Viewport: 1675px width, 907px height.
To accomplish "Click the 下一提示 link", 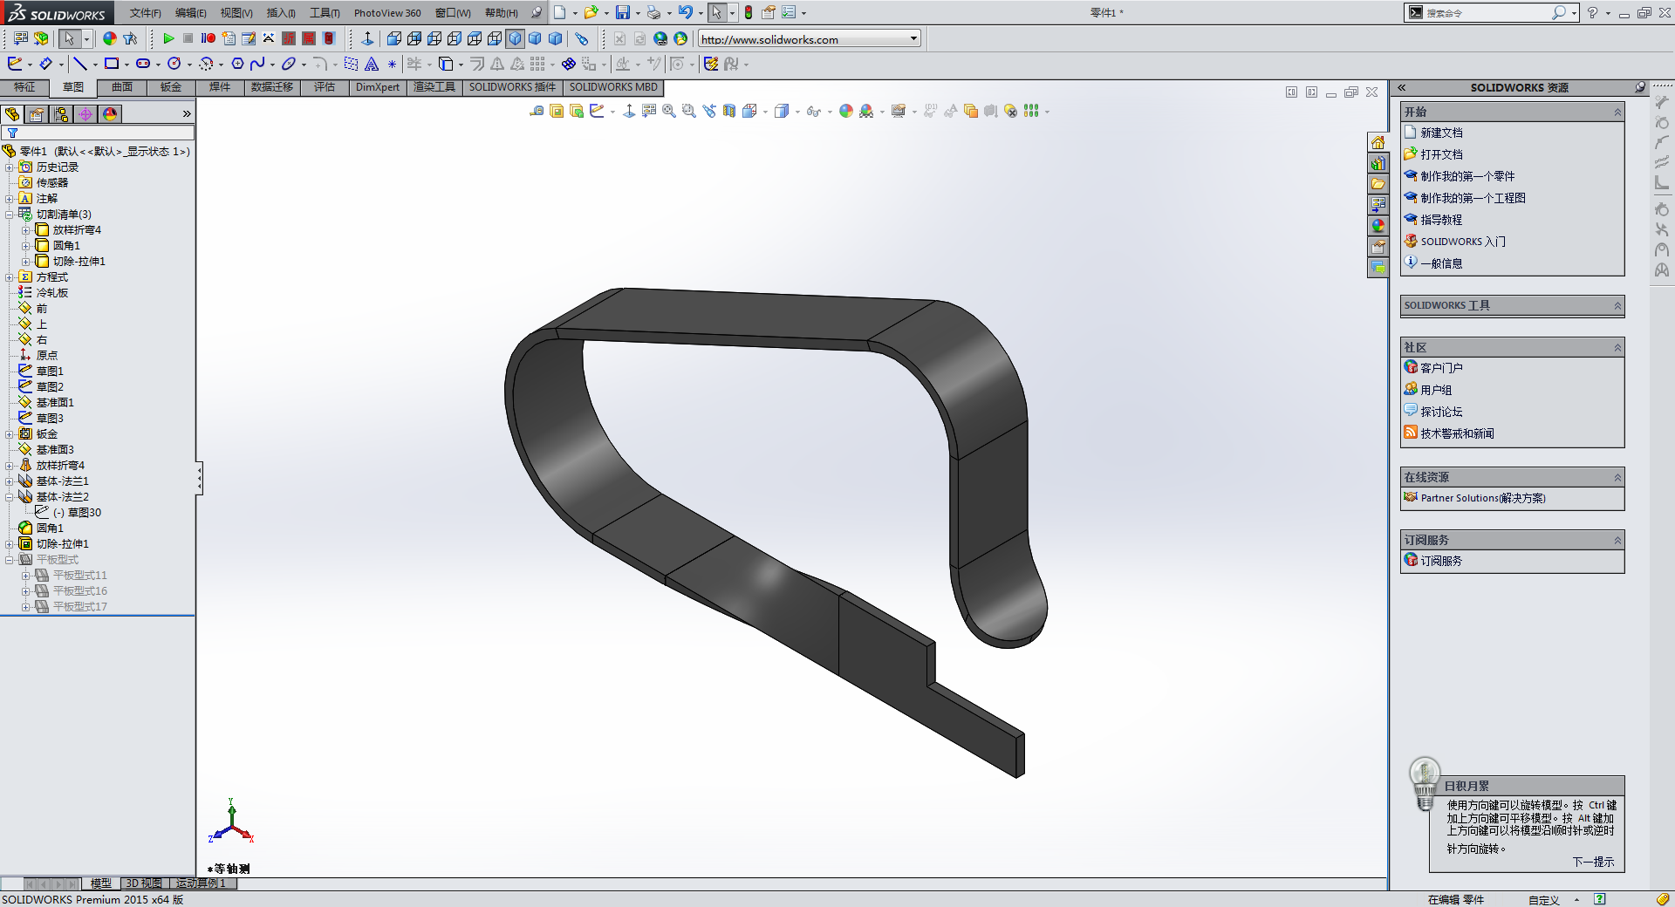I will click(x=1593, y=862).
